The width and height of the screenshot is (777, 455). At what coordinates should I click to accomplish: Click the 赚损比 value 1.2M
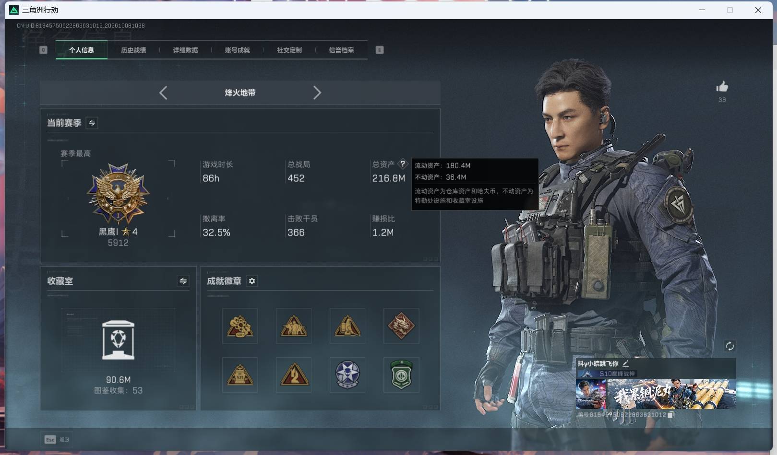[x=383, y=233]
